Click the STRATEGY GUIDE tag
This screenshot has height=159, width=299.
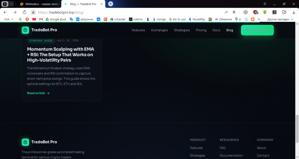click(41, 40)
